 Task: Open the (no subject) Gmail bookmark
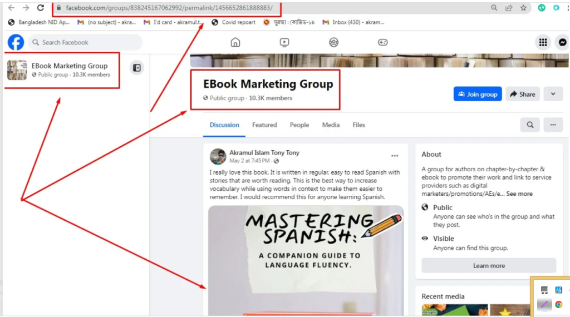[106, 22]
